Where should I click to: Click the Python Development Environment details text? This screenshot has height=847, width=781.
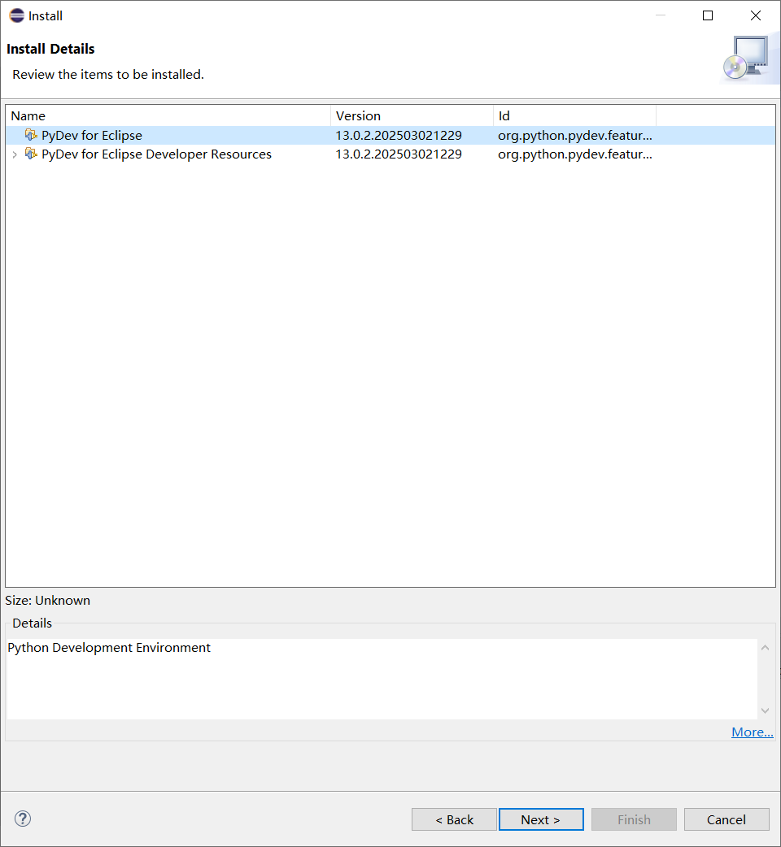click(x=109, y=647)
